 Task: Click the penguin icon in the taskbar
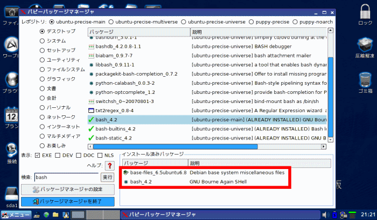click(66, 215)
